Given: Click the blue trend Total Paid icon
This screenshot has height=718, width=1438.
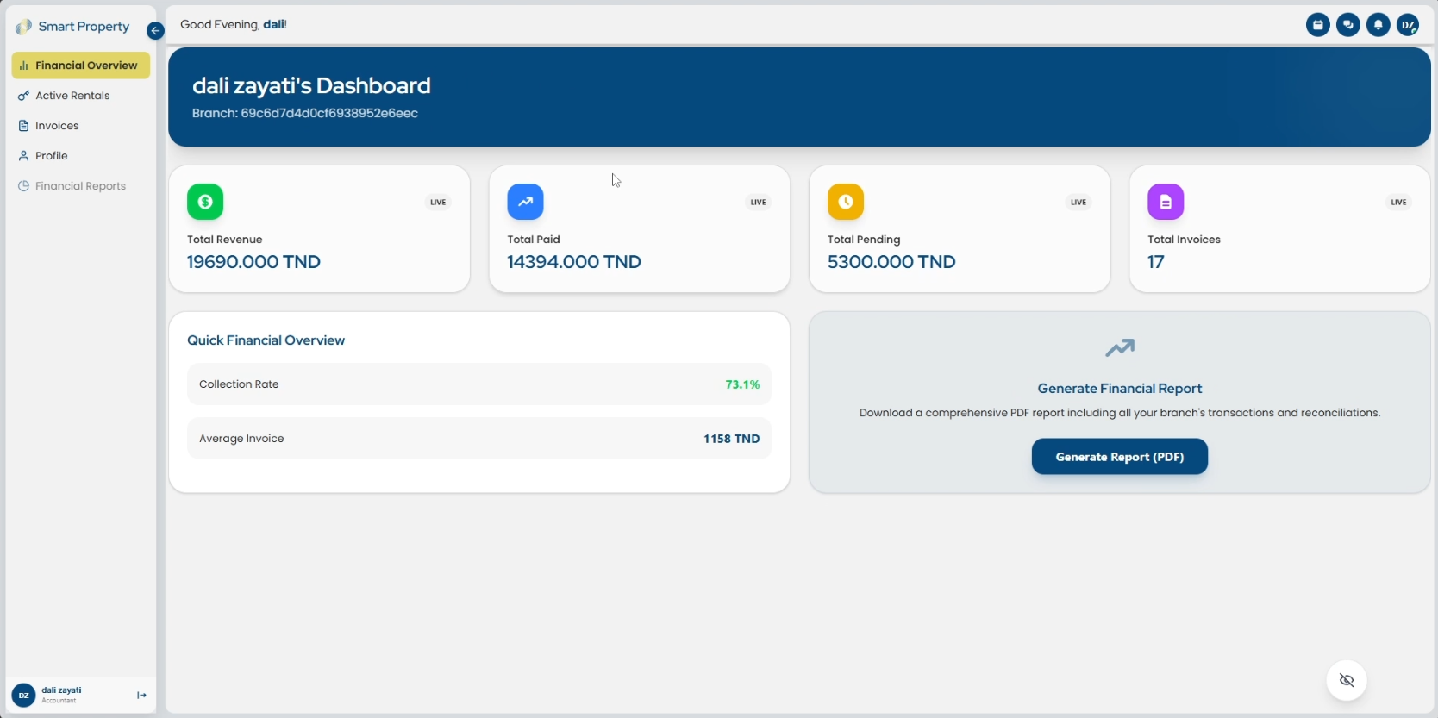Looking at the screenshot, I should pos(525,202).
